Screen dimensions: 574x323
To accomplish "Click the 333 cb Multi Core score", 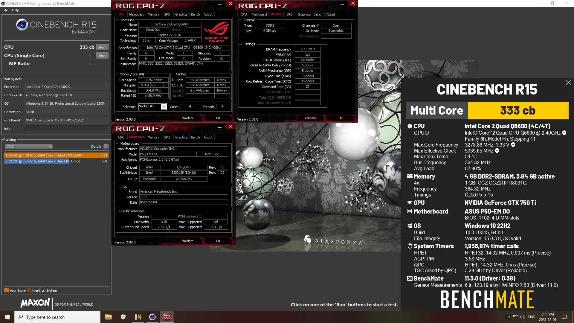I will tap(518, 110).
